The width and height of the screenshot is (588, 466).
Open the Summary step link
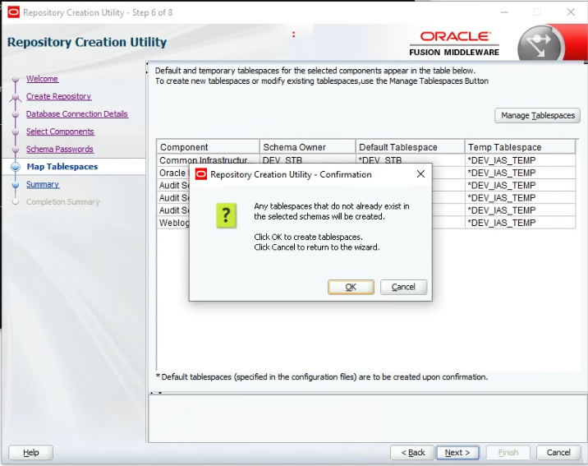[x=43, y=185]
